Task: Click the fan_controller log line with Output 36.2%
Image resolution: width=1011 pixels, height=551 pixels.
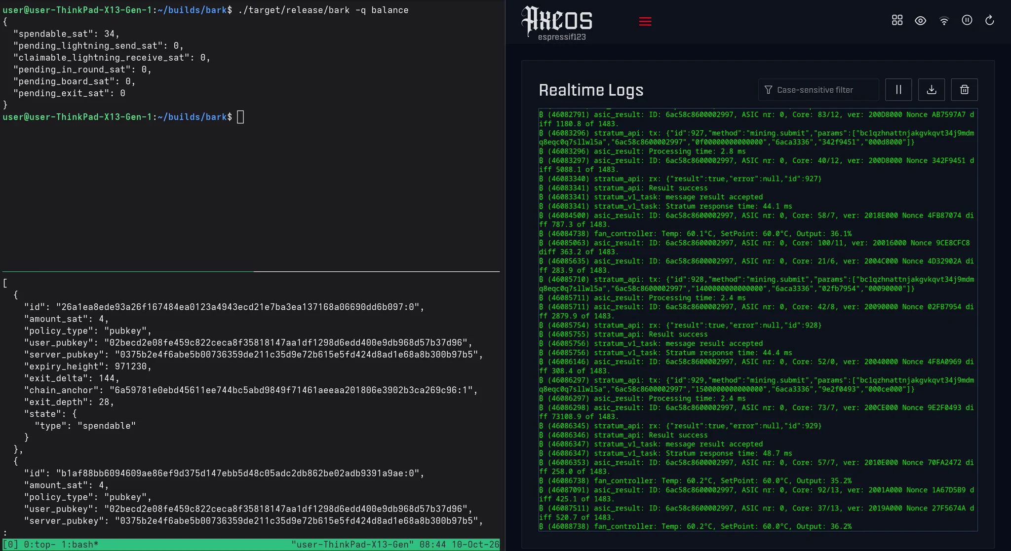Action: coord(696,526)
